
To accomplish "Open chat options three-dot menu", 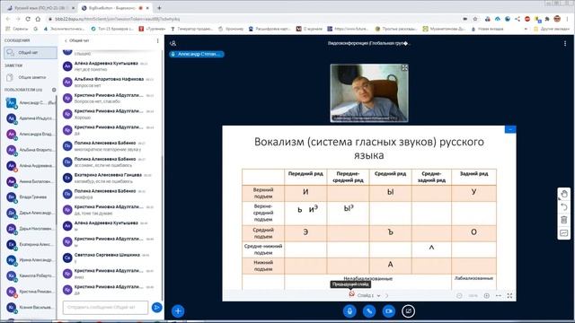I will [158, 40].
